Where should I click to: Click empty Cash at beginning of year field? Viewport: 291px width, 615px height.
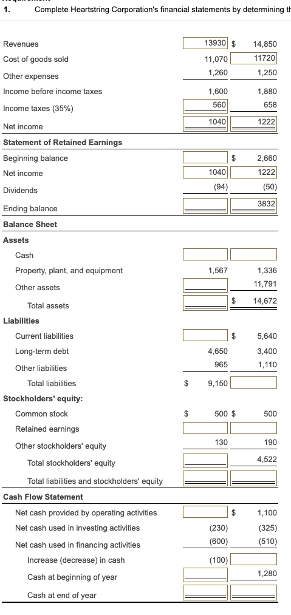pyautogui.click(x=205, y=574)
